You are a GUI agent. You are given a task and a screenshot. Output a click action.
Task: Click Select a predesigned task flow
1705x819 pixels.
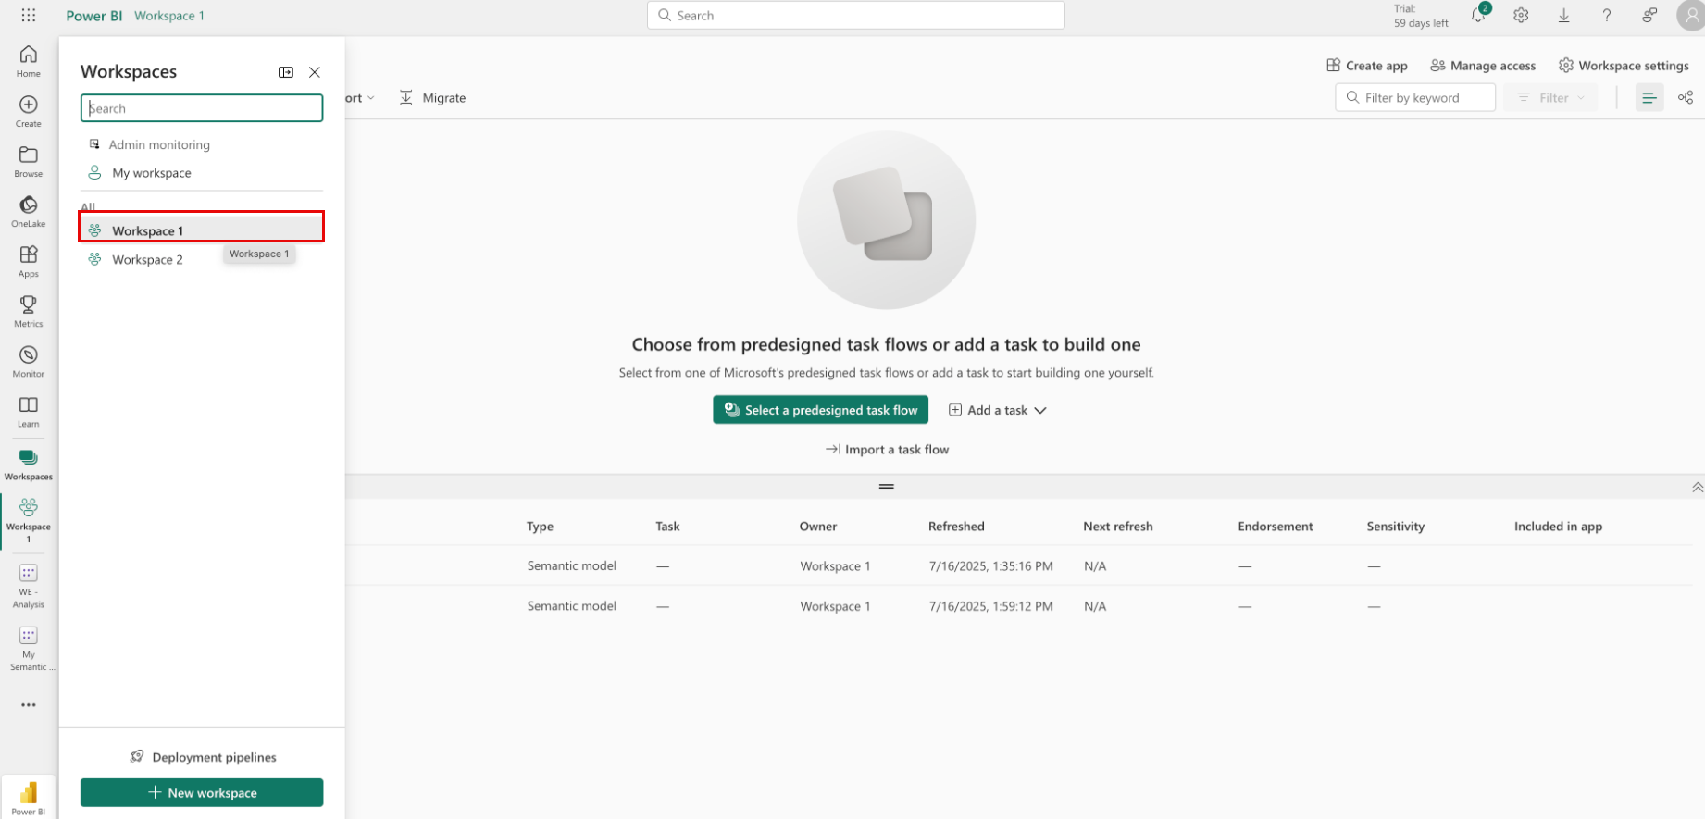pyautogui.click(x=820, y=410)
